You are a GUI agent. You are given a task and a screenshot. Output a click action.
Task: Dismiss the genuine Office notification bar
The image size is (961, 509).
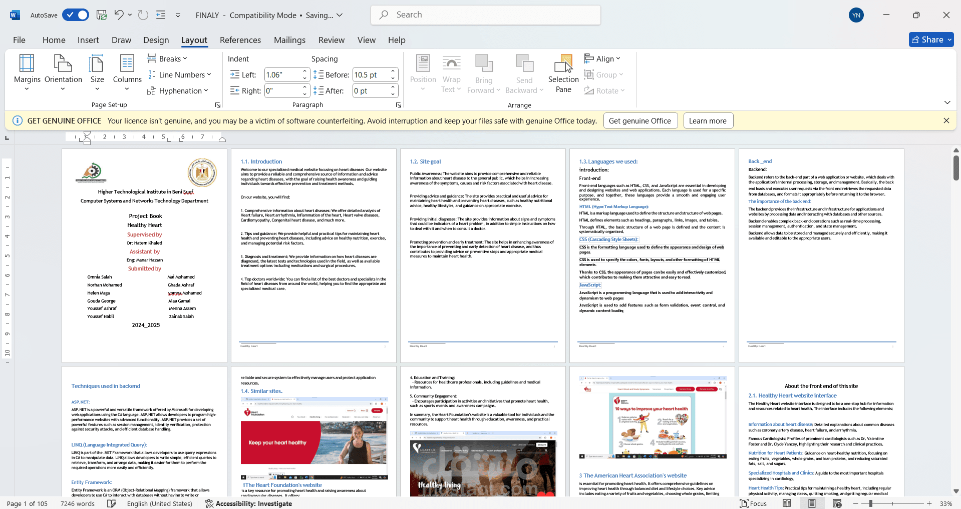pos(946,120)
